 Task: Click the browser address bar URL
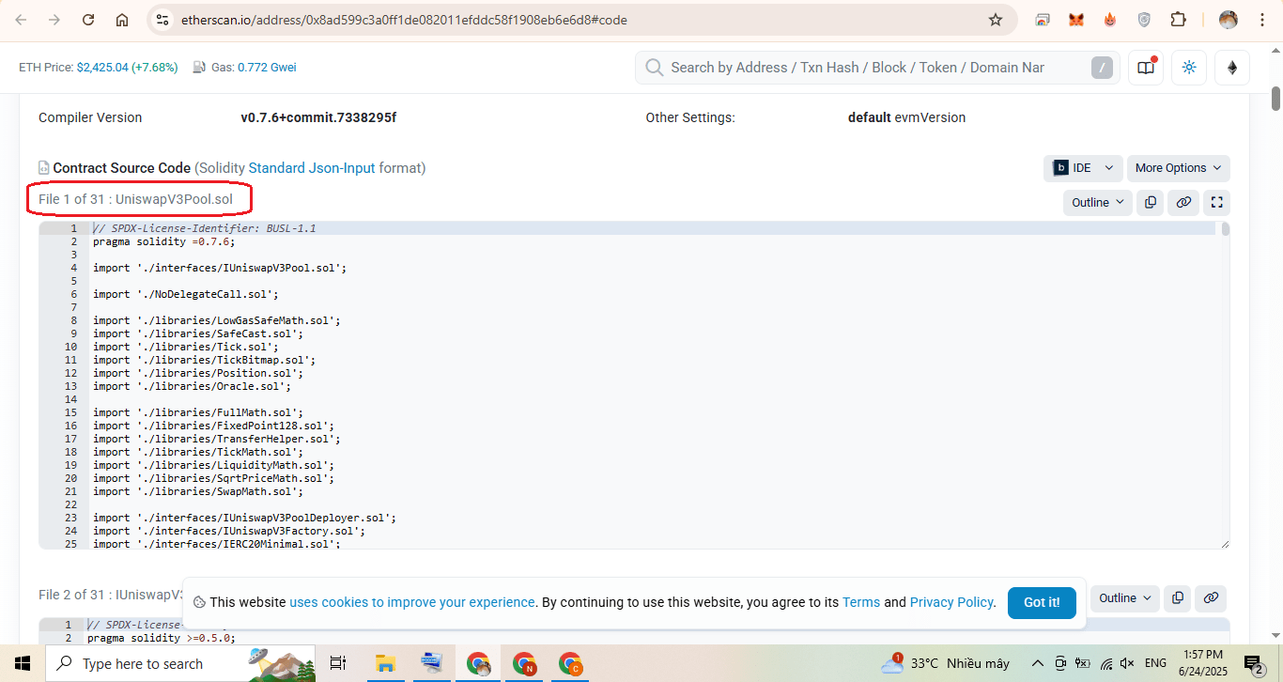coord(404,20)
